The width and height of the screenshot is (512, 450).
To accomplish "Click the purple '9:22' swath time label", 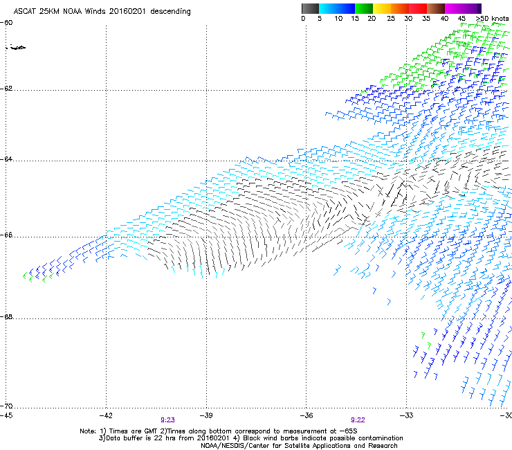I will pyautogui.click(x=358, y=420).
